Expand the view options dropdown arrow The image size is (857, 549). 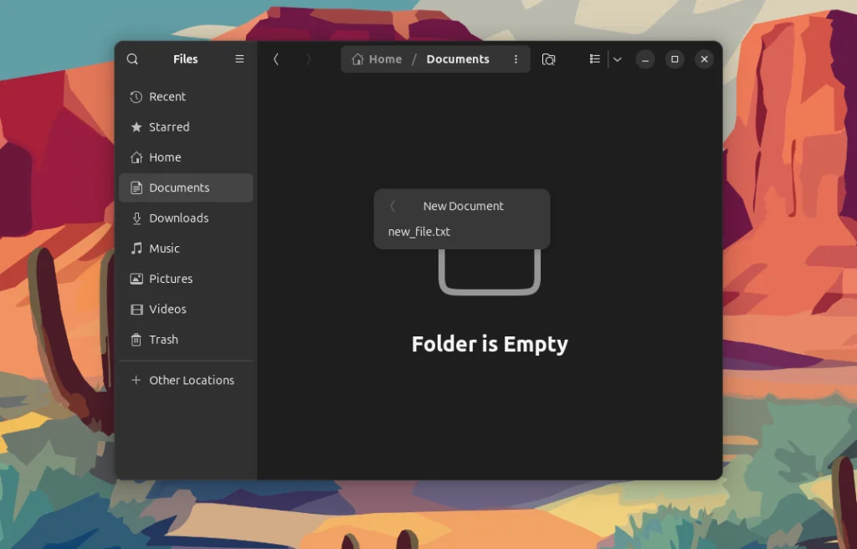(x=618, y=59)
